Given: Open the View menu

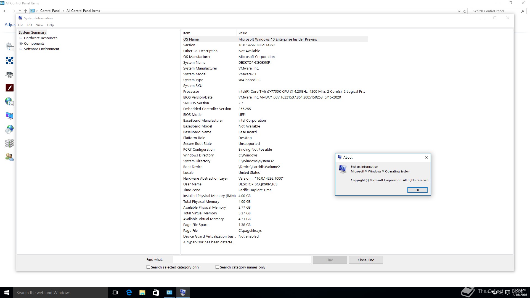Looking at the screenshot, I should pyautogui.click(x=39, y=25).
